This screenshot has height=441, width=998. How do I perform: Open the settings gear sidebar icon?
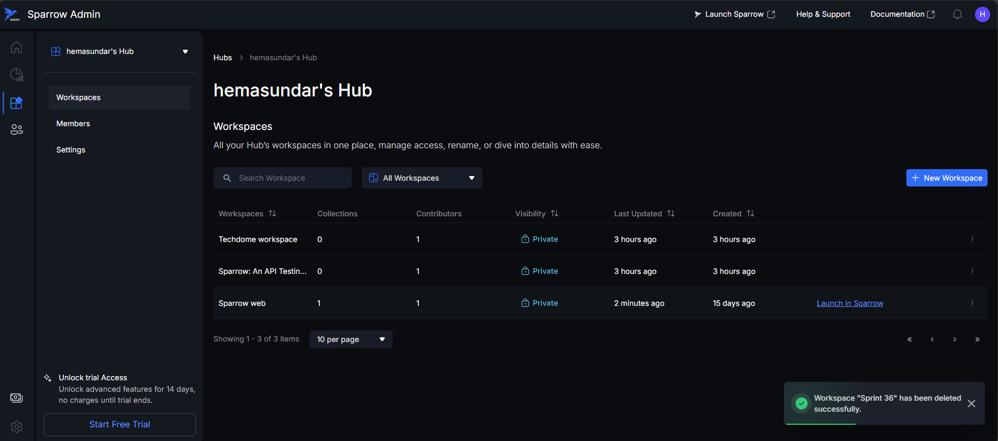coord(16,426)
